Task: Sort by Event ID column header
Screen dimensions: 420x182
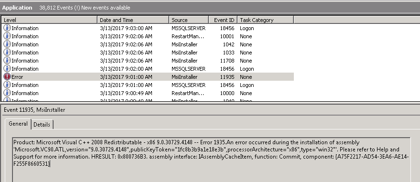Action: [223, 20]
